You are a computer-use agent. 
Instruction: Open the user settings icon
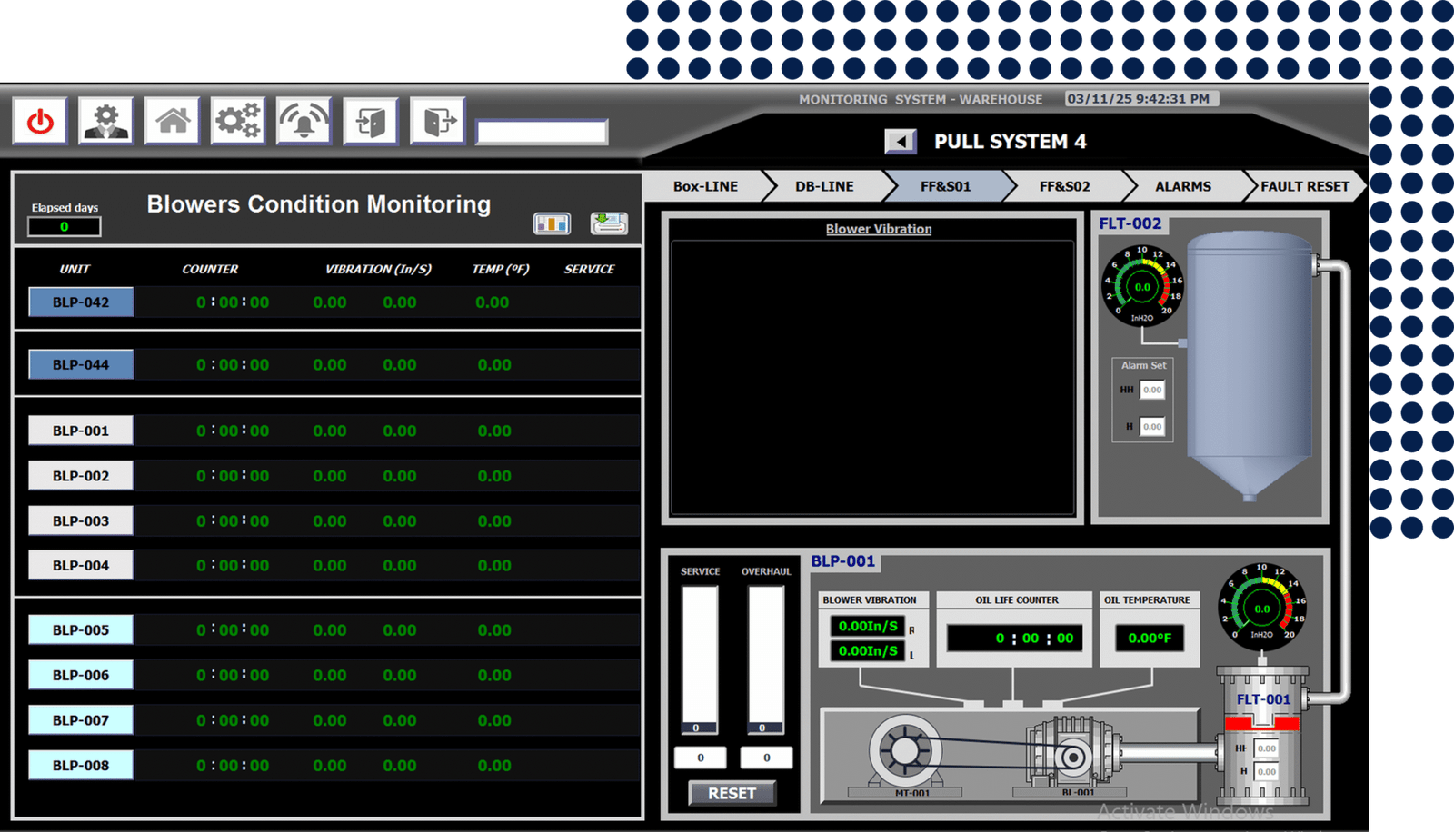click(x=106, y=121)
